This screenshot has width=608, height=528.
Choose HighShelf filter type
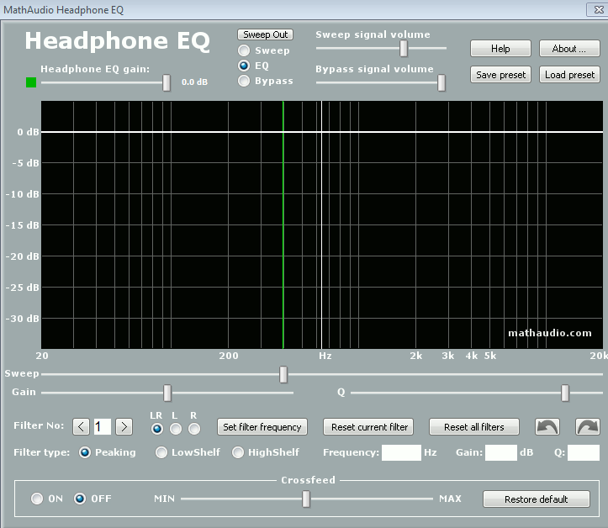(x=238, y=452)
